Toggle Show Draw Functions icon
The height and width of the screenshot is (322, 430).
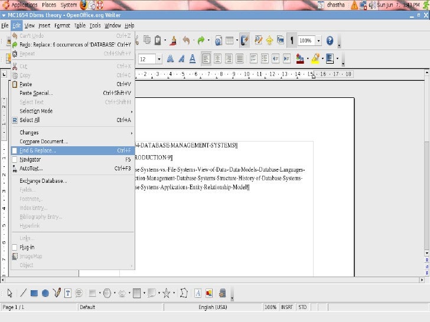pyautogui.click(x=245, y=41)
